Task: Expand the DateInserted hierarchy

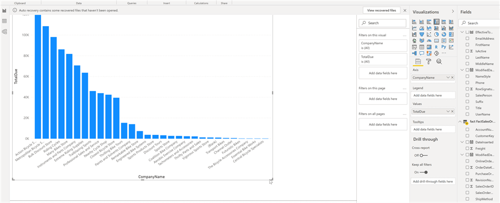Action: point(463,142)
